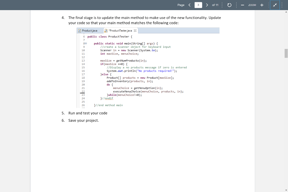Click the 'of 11' page count text
Screen dimensions: 288x192
click(215, 5)
